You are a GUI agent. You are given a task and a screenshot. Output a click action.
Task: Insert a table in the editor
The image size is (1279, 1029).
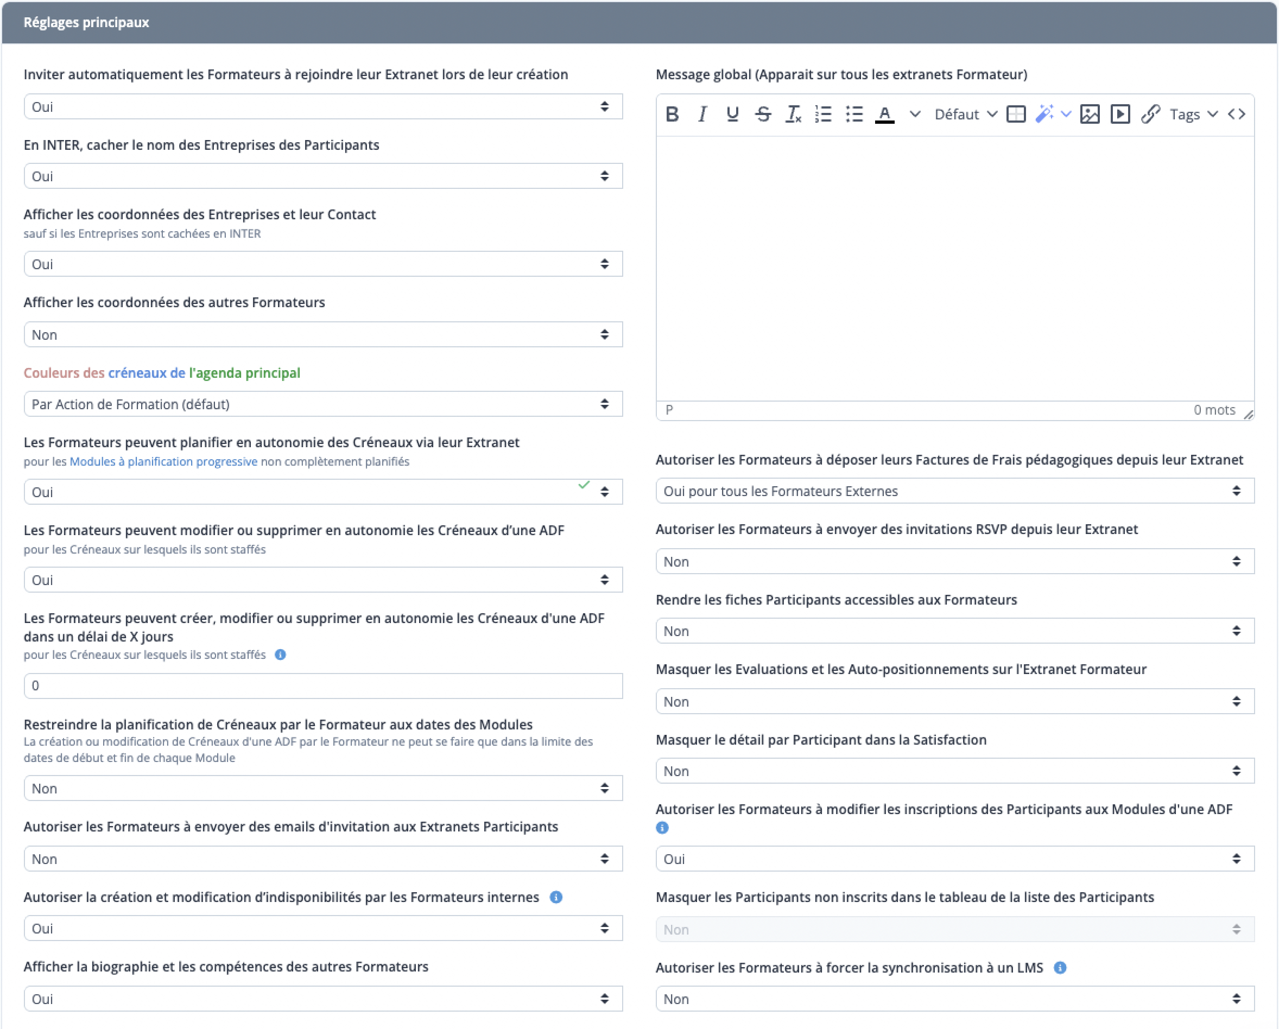(x=1016, y=114)
